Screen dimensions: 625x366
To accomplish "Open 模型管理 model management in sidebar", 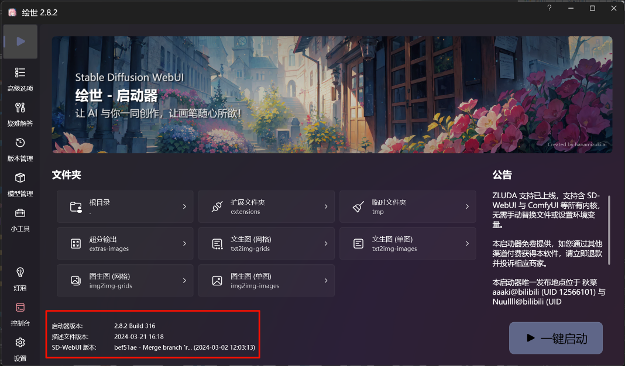I will (x=20, y=184).
